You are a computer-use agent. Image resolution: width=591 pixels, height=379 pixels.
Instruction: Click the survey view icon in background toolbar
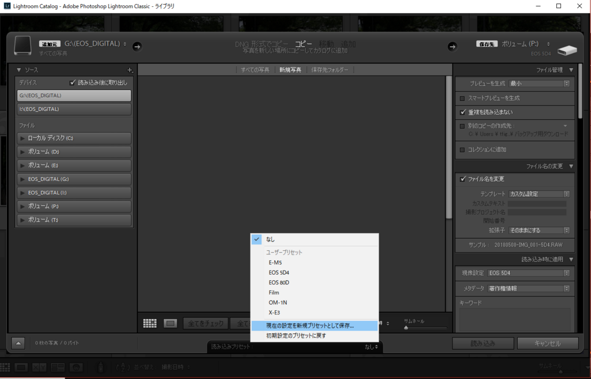pos(58,367)
